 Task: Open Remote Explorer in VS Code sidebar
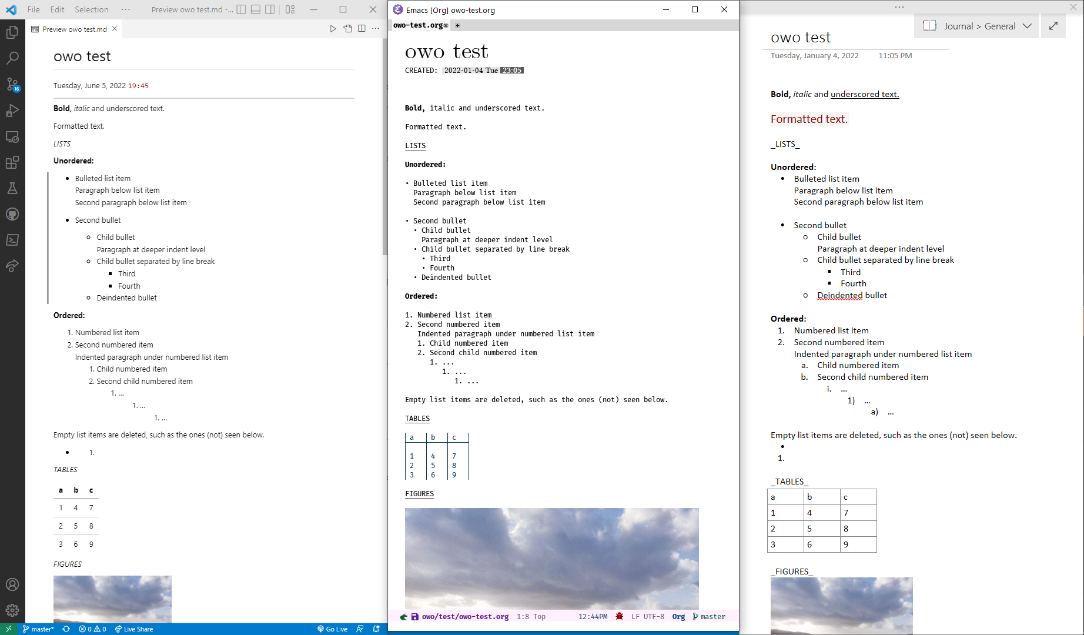pyautogui.click(x=12, y=136)
